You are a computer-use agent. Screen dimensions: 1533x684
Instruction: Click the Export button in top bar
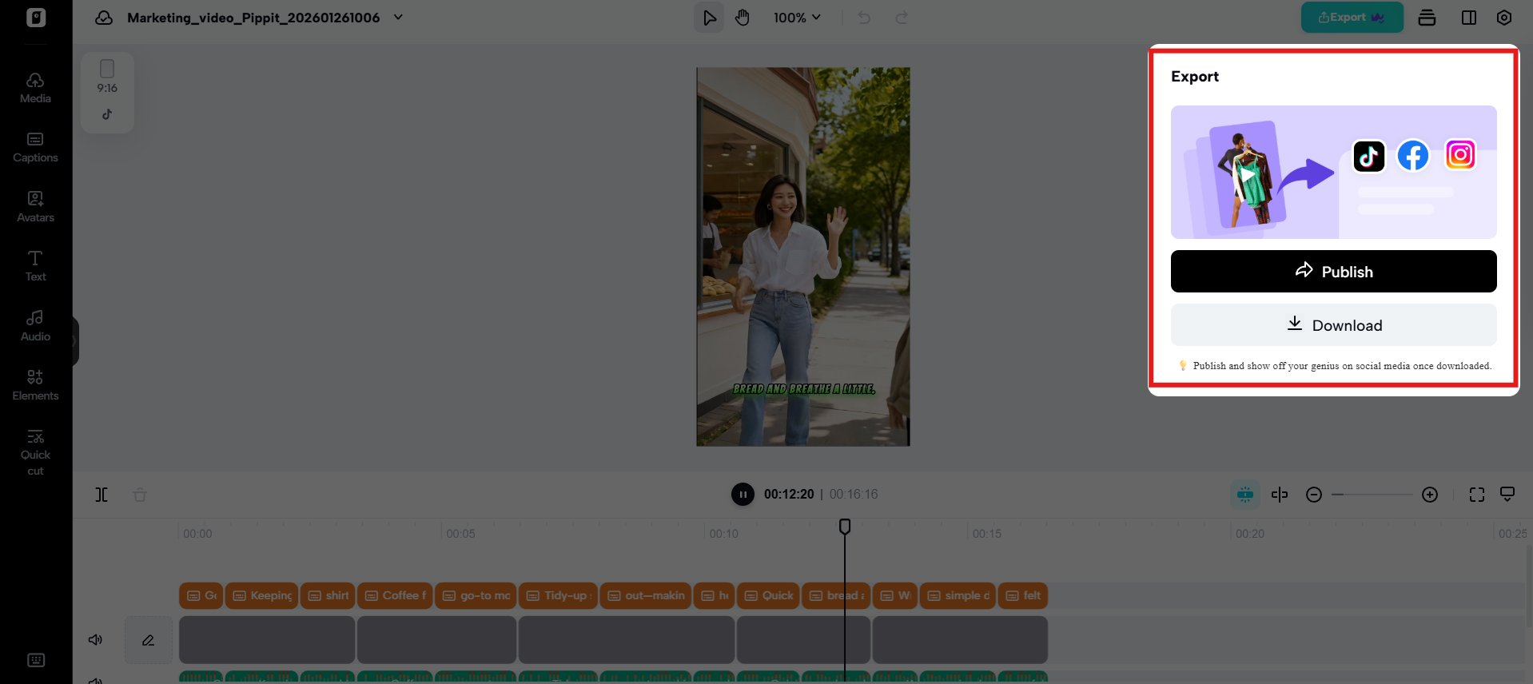point(1352,18)
